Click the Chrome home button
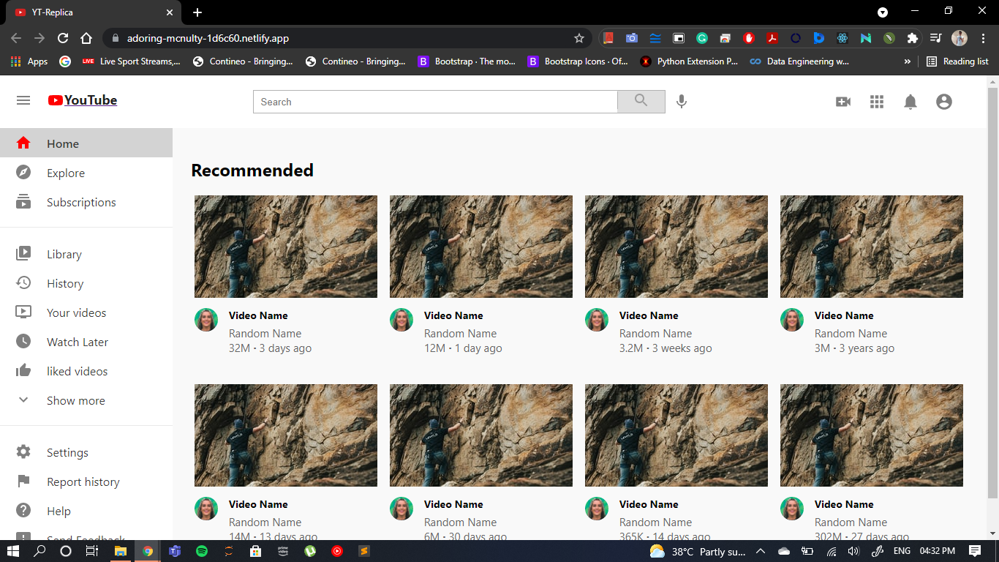The image size is (999, 562). (86, 38)
